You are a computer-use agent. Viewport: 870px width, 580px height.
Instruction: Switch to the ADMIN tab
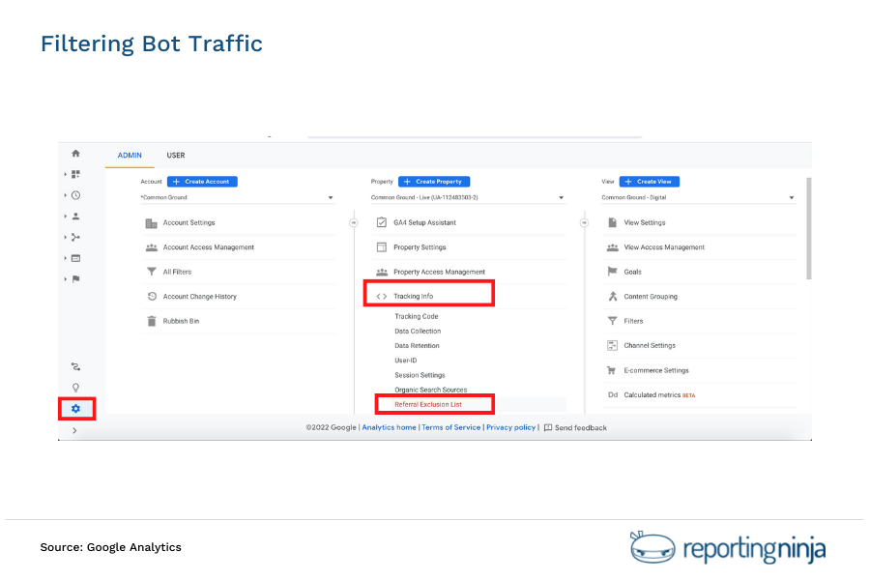130,156
